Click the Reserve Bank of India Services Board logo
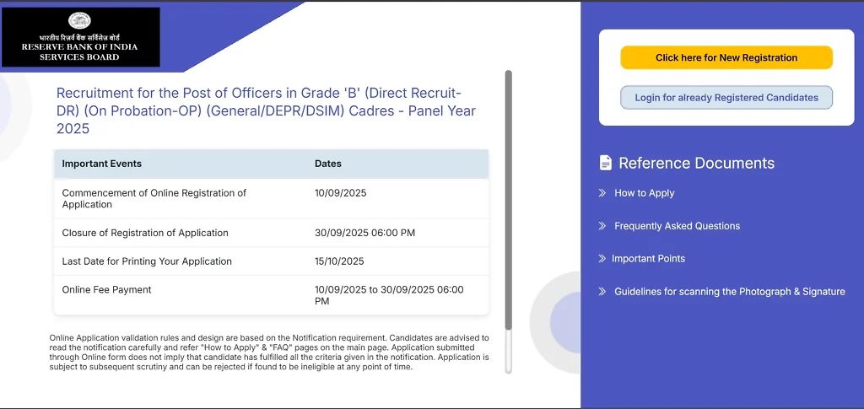The height and width of the screenshot is (409, 864). pos(81,37)
